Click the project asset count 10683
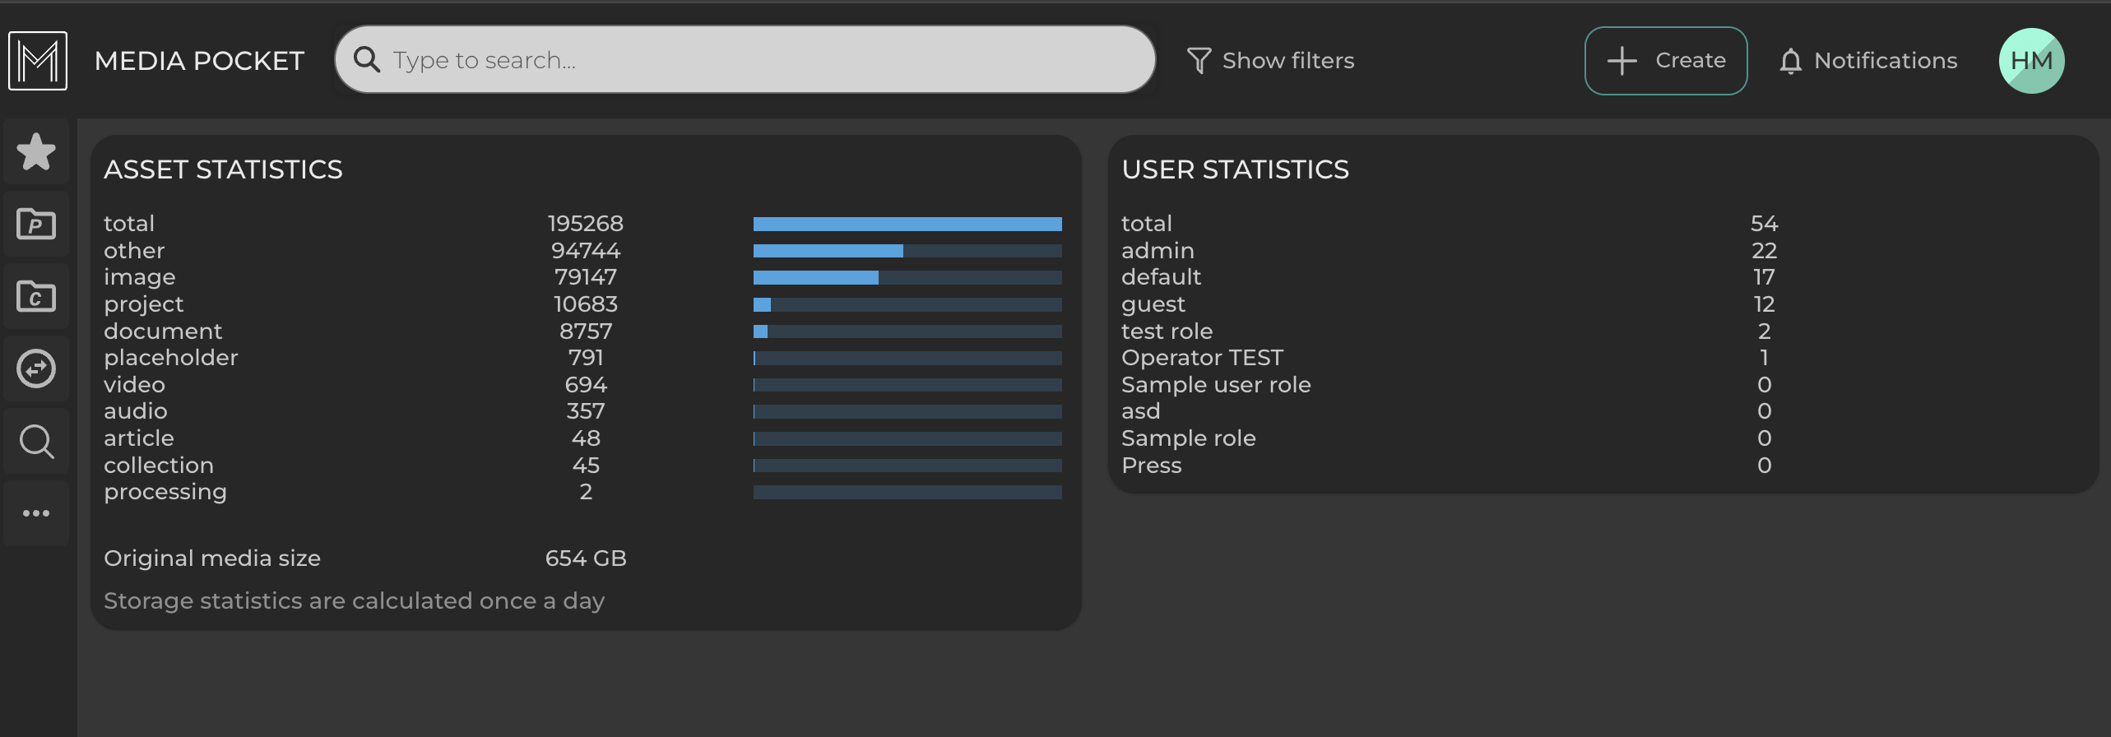Viewport: 2111px width, 737px height. pos(585,304)
